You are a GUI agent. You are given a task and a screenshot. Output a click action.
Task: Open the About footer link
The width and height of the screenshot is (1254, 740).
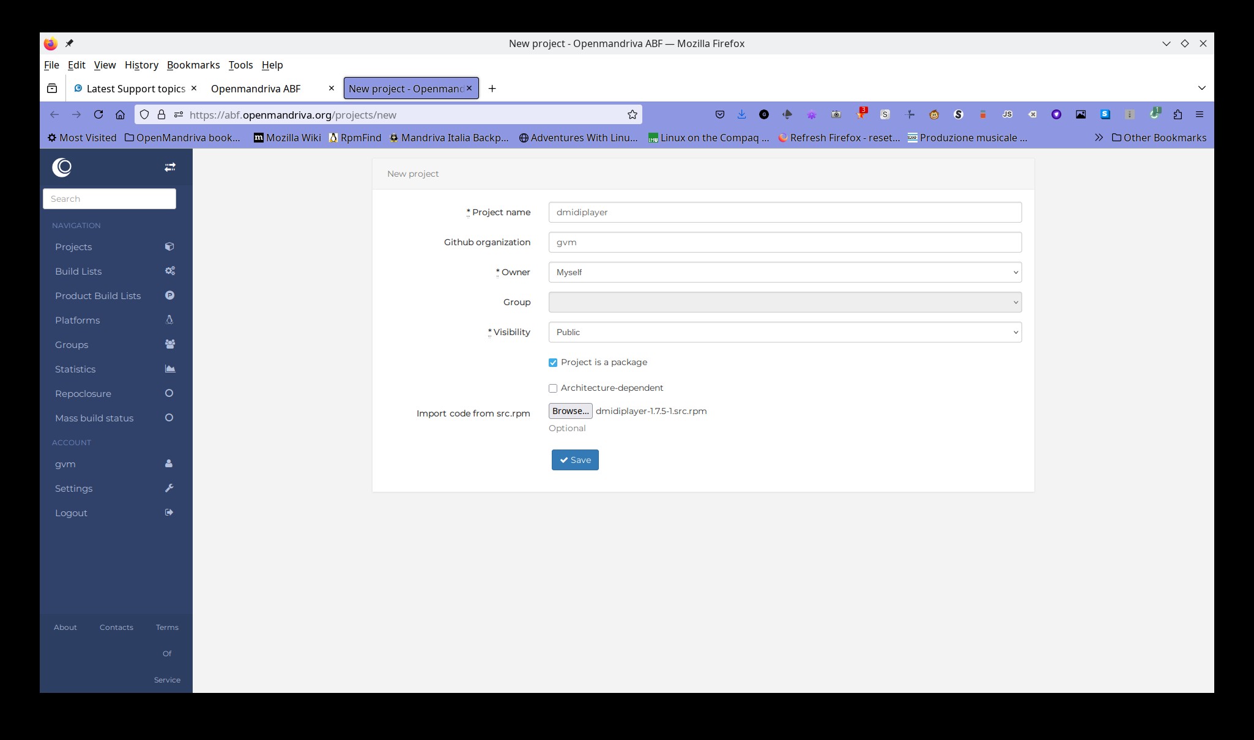point(65,627)
